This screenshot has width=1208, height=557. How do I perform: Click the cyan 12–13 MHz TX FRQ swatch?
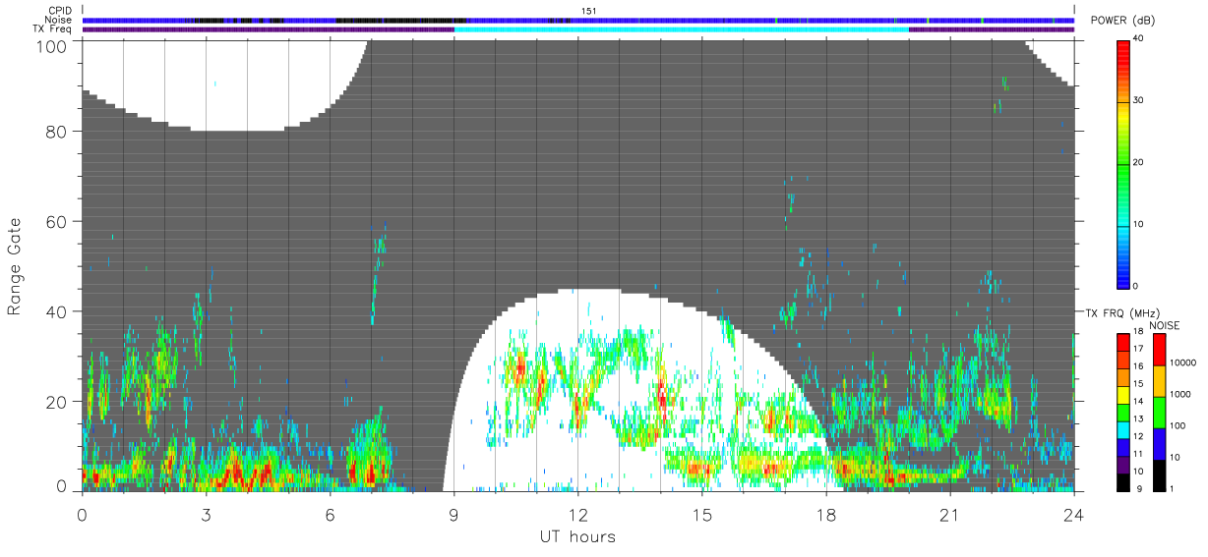tap(1122, 428)
